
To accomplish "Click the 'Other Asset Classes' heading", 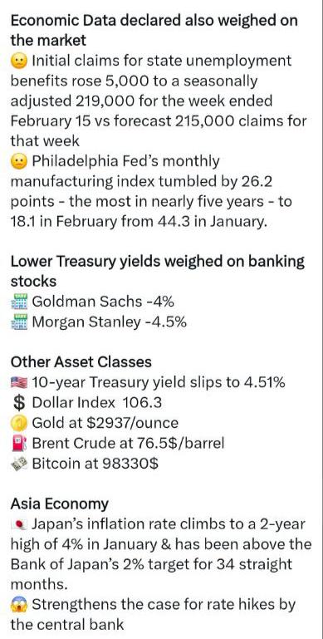I will [81, 362].
